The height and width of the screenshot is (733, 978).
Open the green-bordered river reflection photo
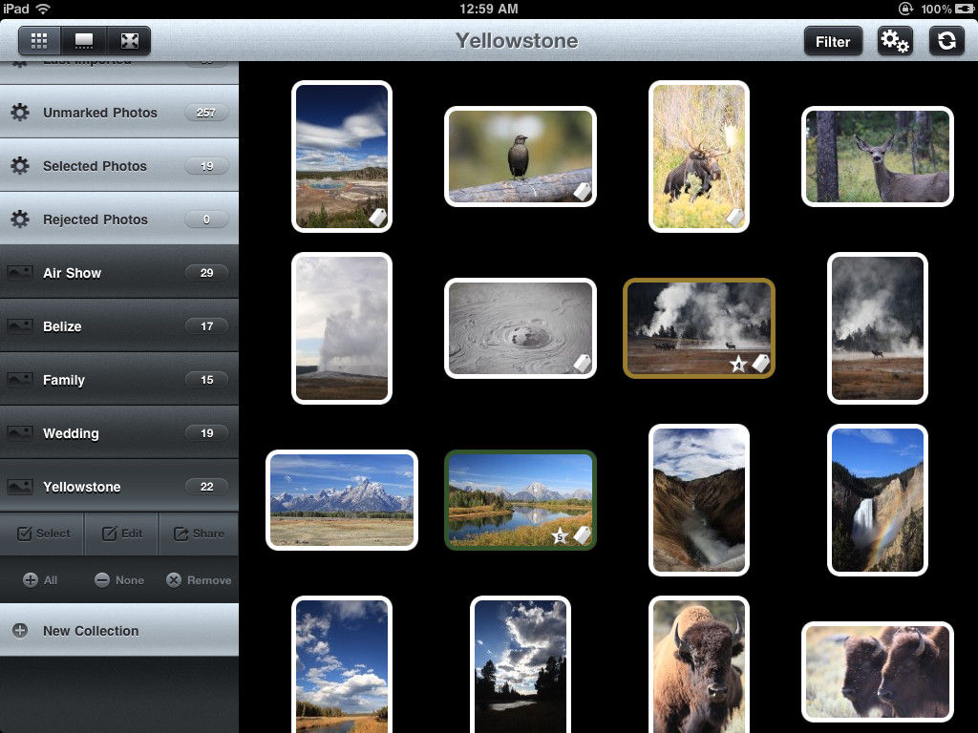click(x=521, y=500)
